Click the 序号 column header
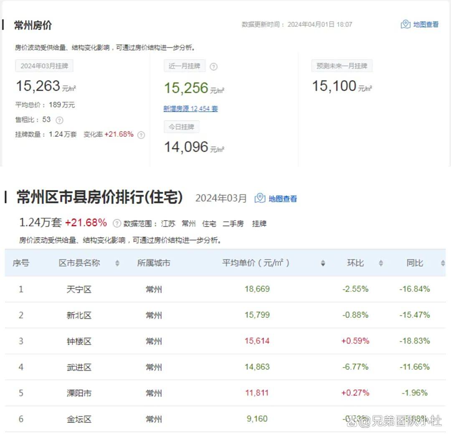451x437 pixels. [21, 263]
